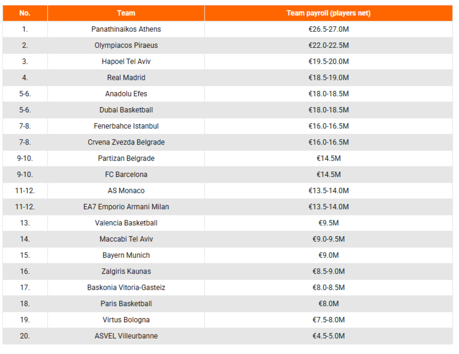Click the Crvena Zvezda Belgrade cell
The width and height of the screenshot is (459, 354).
(x=126, y=142)
